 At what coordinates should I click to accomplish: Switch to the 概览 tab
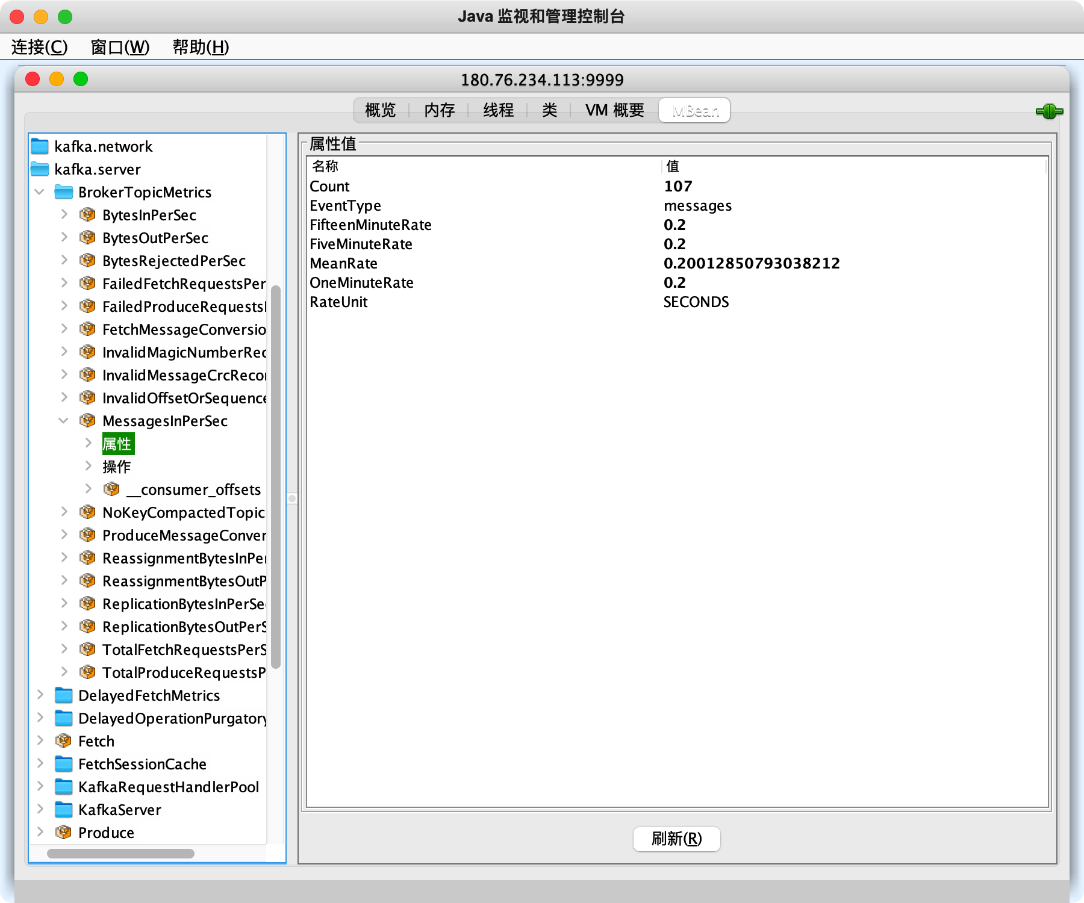click(x=381, y=110)
